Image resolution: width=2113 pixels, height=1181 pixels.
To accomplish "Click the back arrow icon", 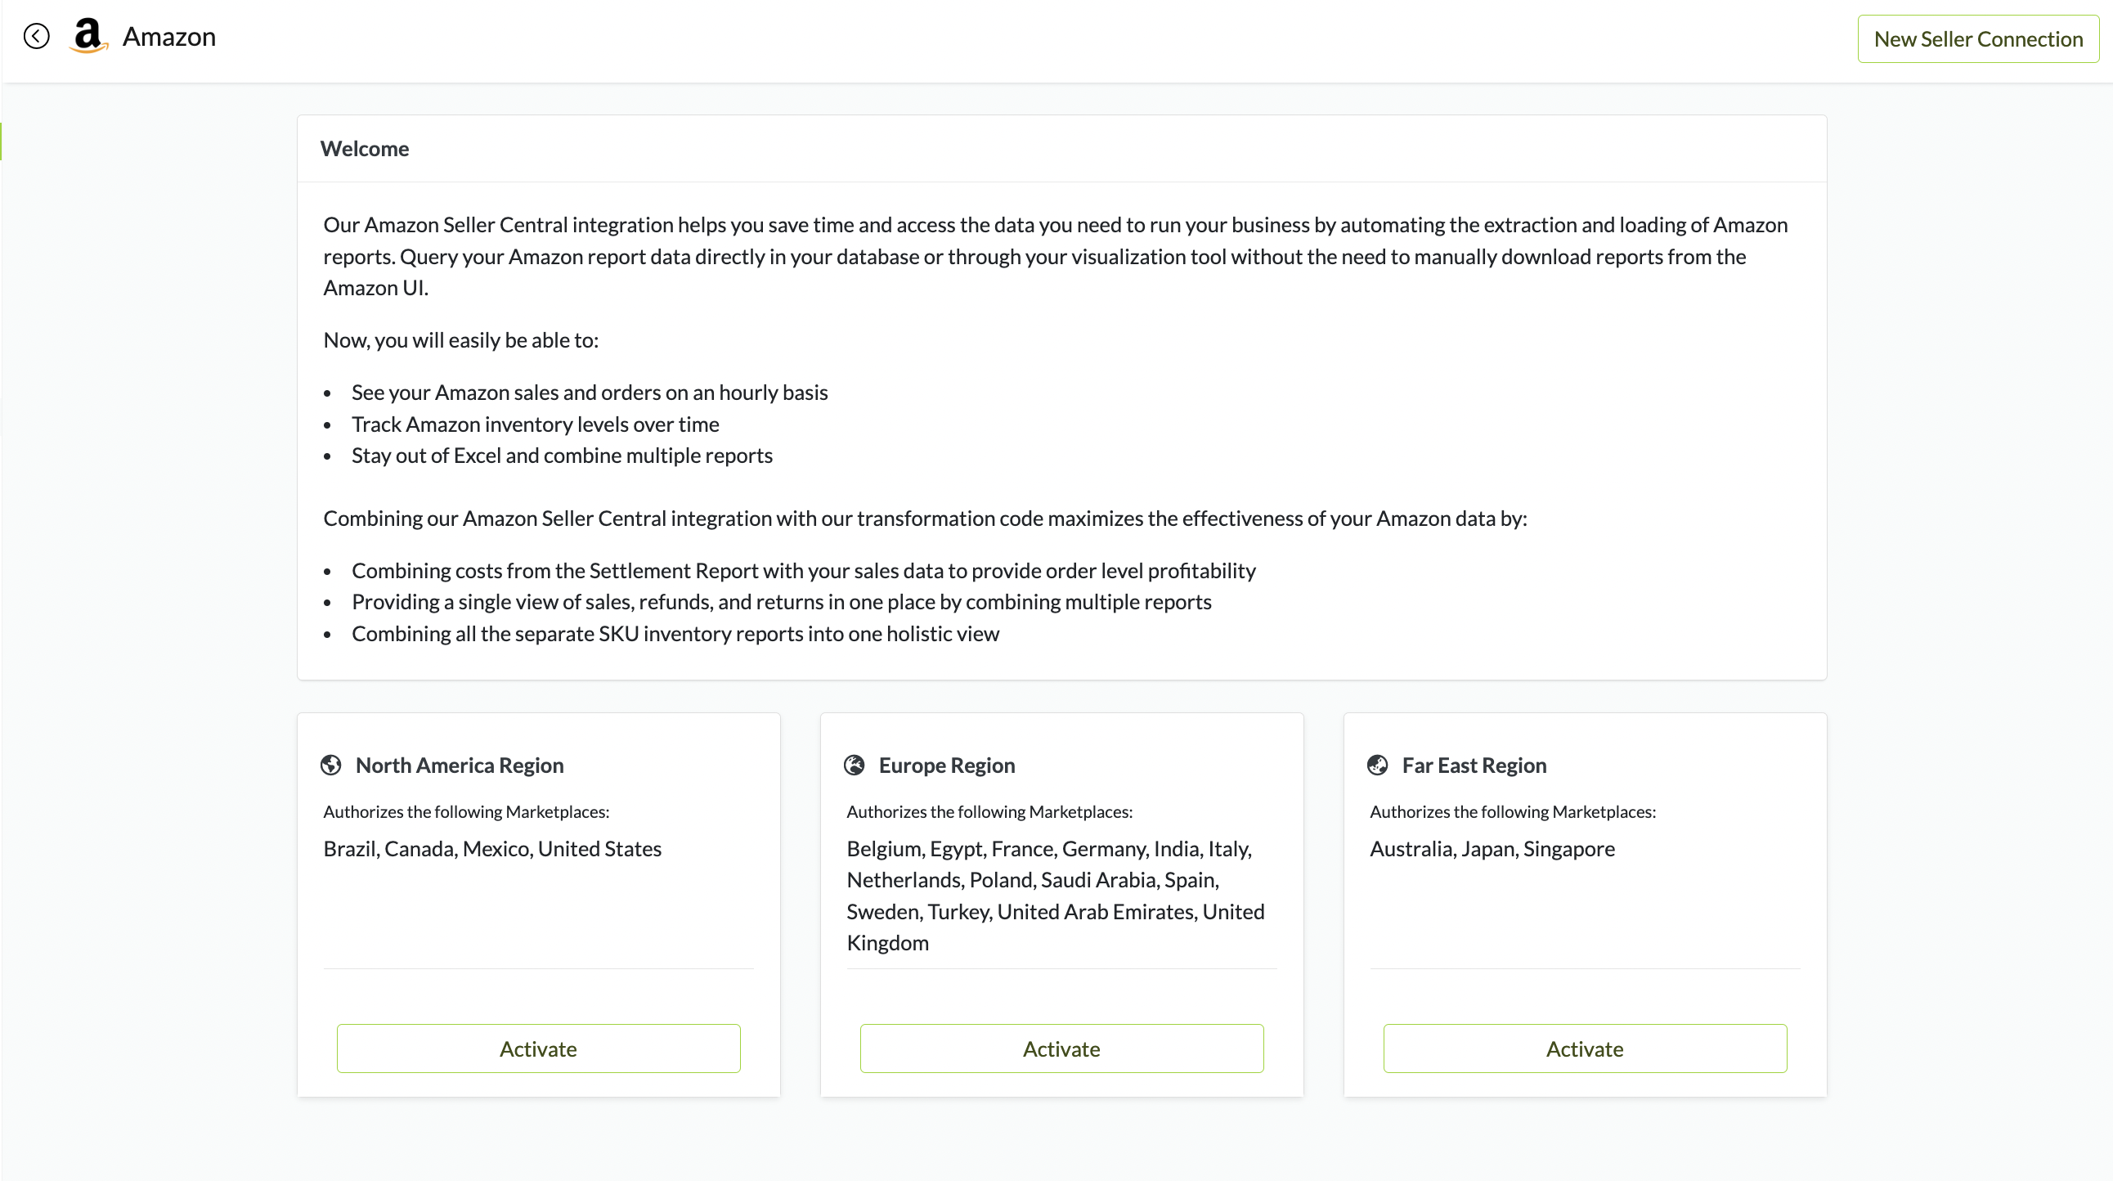I will tap(36, 36).
